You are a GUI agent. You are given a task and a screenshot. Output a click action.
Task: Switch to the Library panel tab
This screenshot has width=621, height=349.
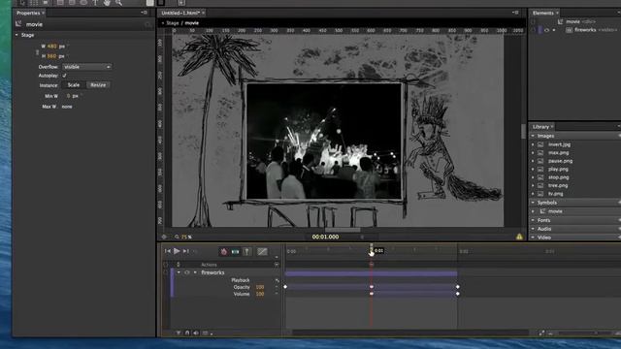pyautogui.click(x=540, y=127)
